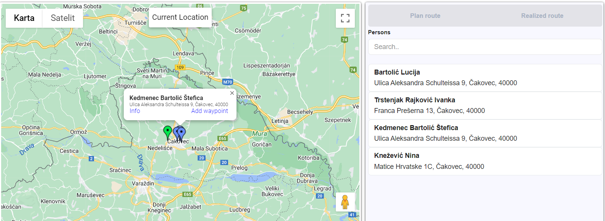Screen dimensions: 605x221
Task: Click the green map marker
Action: (167, 132)
